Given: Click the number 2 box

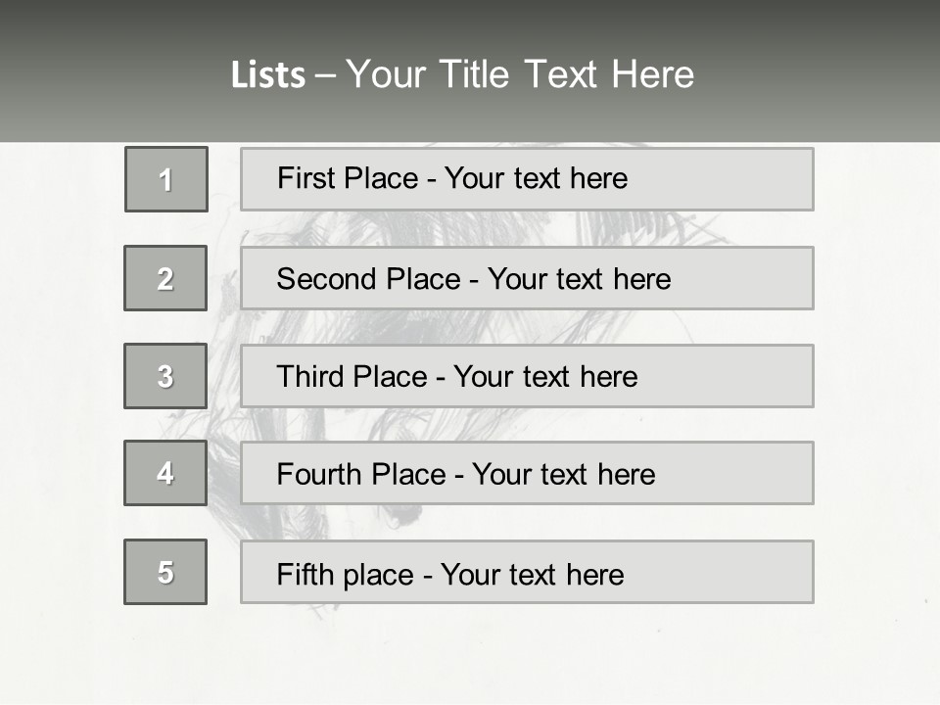Looking at the screenshot, I should (165, 278).
